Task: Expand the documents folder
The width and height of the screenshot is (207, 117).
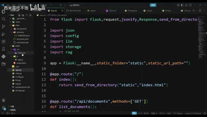Action: coord(11,29)
